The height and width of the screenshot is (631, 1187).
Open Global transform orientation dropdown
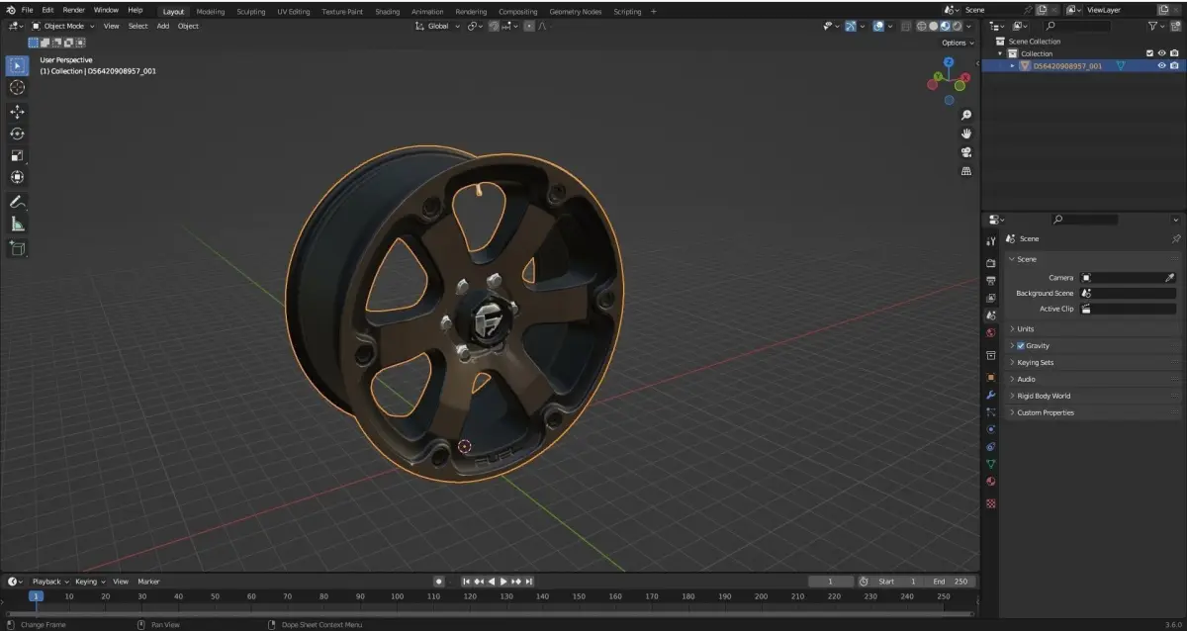436,27
